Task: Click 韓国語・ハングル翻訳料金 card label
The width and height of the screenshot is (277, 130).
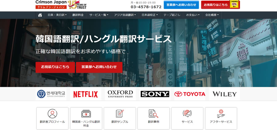Action: tap(86, 124)
